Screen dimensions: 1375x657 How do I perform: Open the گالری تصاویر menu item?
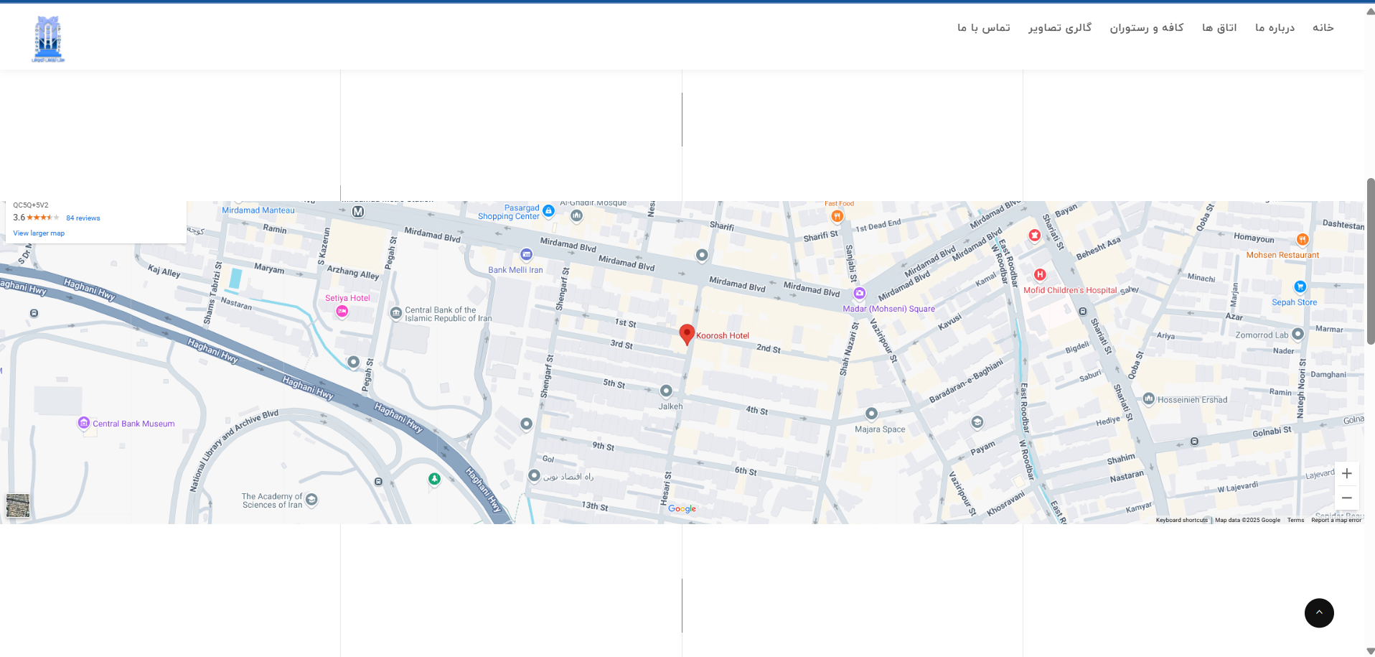(1060, 28)
